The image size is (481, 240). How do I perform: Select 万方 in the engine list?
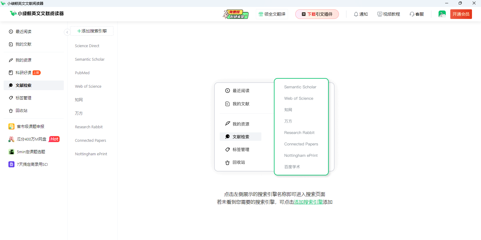coord(79,113)
